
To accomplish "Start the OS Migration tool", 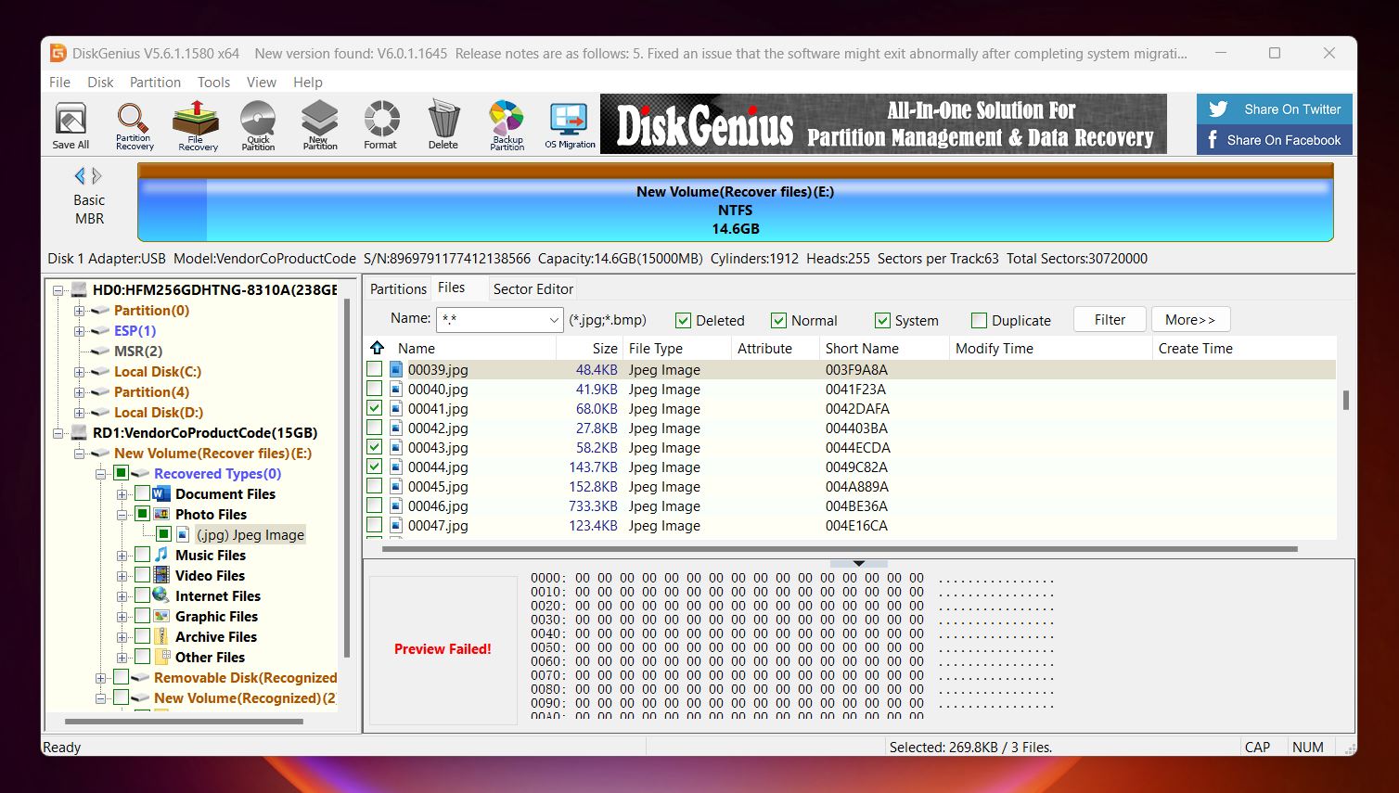I will click(570, 125).
